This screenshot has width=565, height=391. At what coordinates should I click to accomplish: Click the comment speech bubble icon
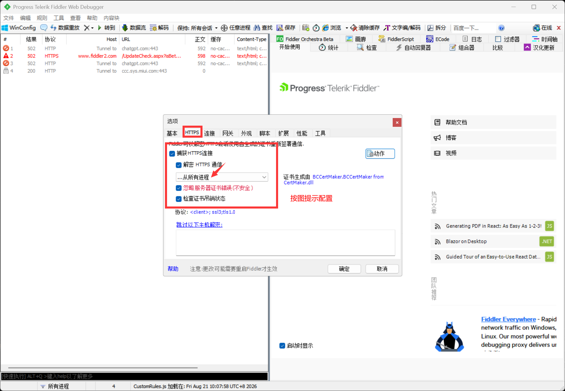click(x=44, y=28)
